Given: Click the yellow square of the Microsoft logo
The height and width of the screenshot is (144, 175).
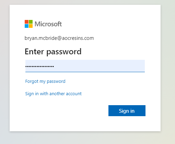Looking at the screenshot, I should pyautogui.click(x=31, y=26).
